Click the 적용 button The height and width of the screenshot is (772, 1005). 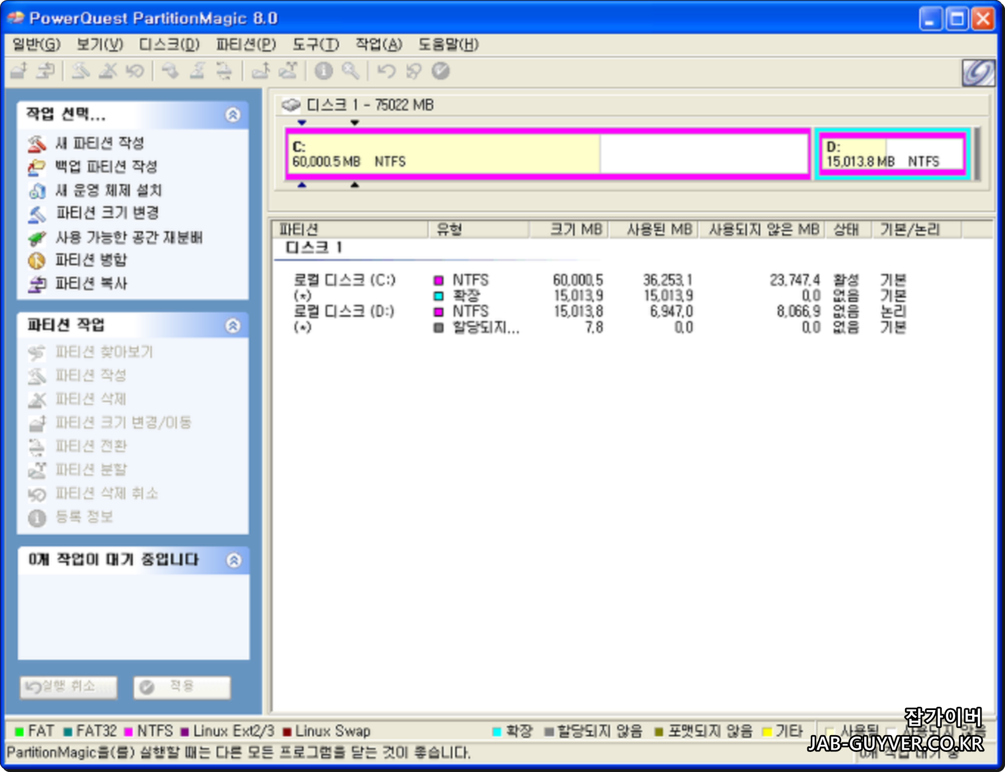(182, 687)
